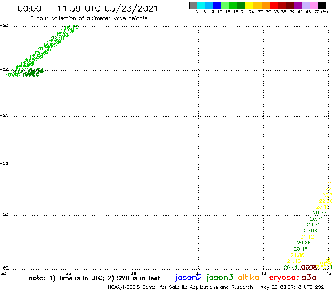Select the black swatch at legend end

(322, 6)
